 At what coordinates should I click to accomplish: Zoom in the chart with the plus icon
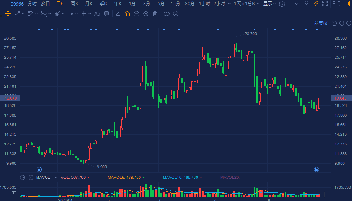click(349, 23)
